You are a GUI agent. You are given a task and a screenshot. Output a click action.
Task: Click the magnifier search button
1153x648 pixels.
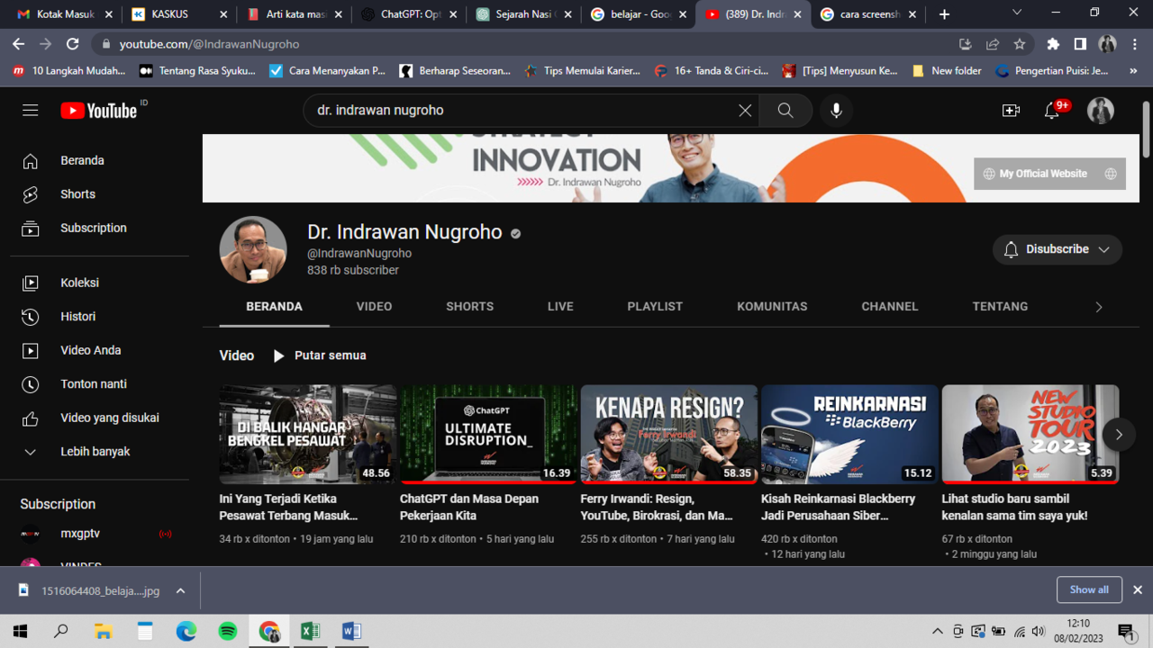[785, 110]
